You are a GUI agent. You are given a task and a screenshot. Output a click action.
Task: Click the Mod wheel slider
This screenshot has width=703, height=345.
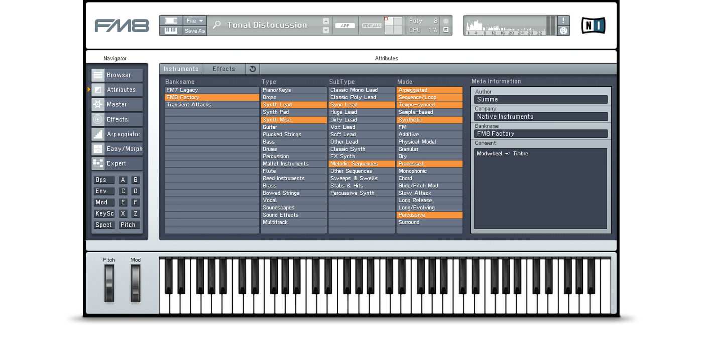135,283
